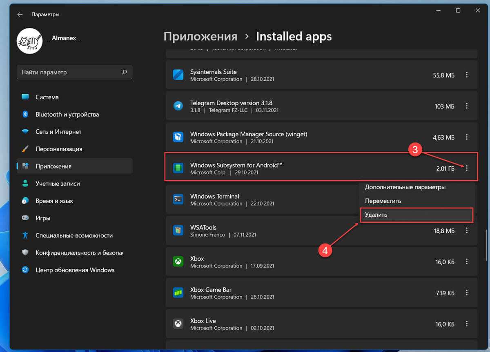Click the search magnifier icon
Screen dimensions: 490x352
(x=125, y=72)
